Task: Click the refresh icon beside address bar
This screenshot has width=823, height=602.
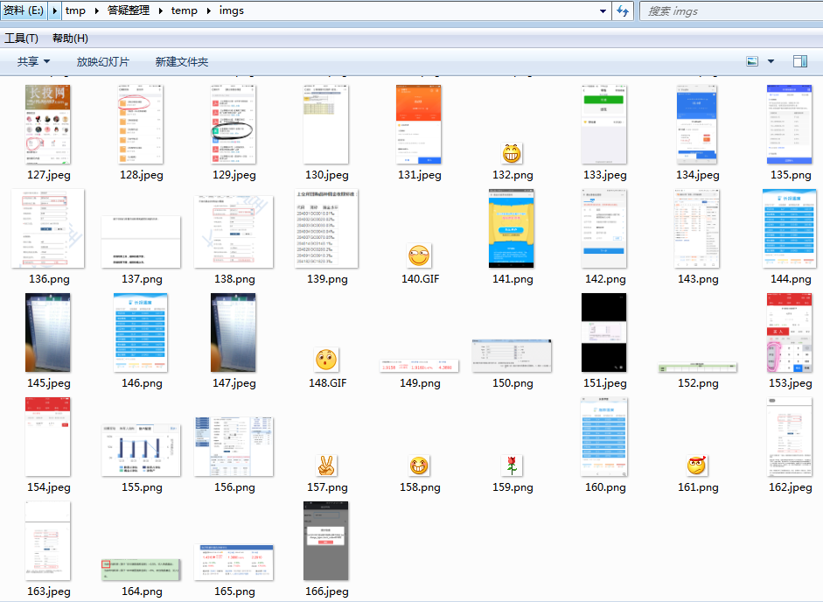Action: pyautogui.click(x=623, y=10)
